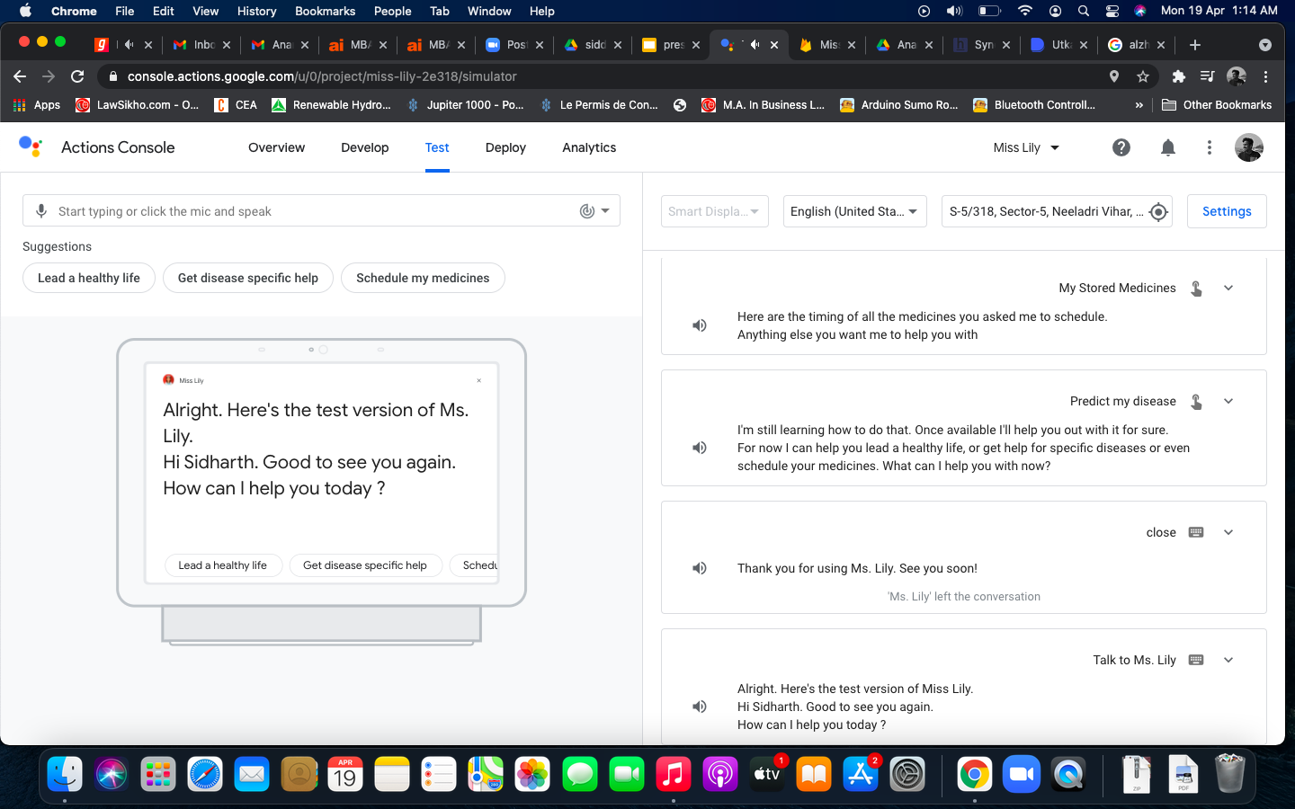Open the History menu in the menu bar
Image resolution: width=1295 pixels, height=809 pixels.
[256, 11]
